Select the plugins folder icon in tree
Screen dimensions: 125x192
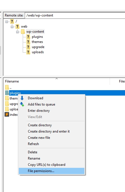click(x=28, y=37)
